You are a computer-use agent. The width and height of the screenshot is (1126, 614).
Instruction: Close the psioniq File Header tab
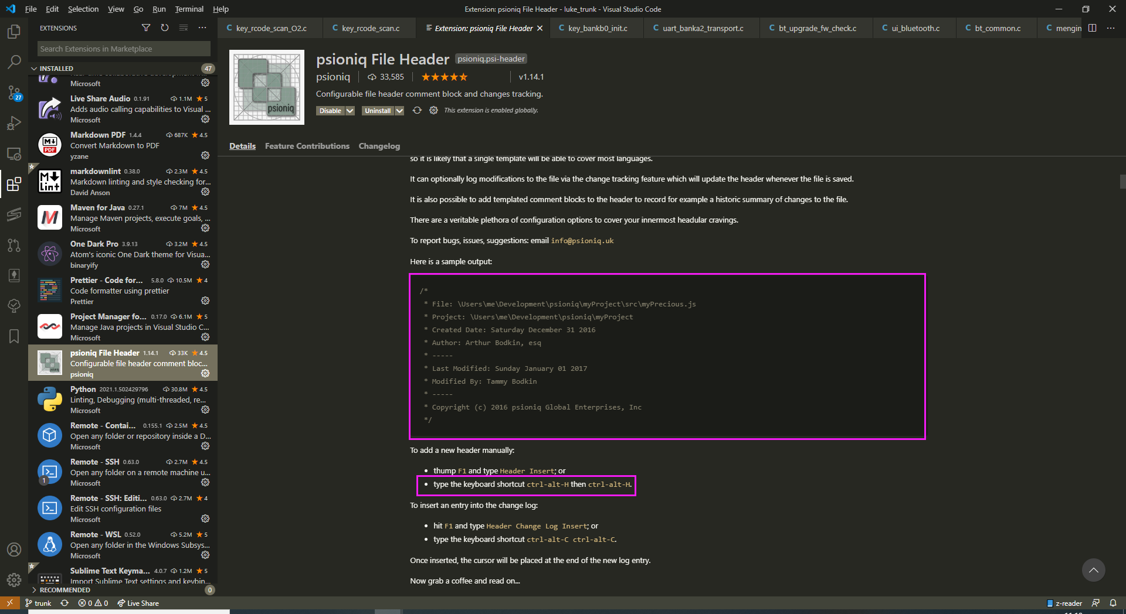pyautogui.click(x=540, y=28)
